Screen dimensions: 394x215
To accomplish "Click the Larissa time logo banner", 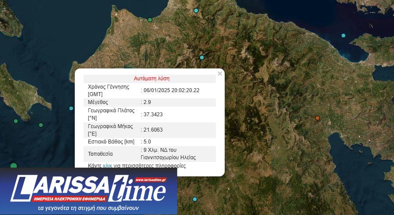I will click(x=88, y=191).
